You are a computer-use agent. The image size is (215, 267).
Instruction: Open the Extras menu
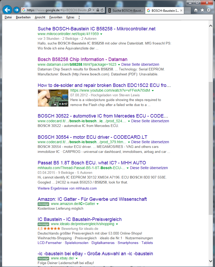[70, 17]
